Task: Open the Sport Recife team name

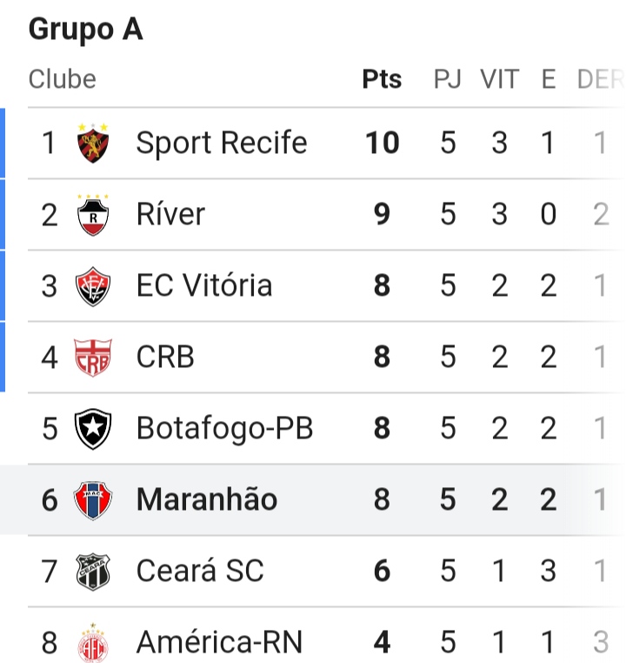Action: coord(222,143)
